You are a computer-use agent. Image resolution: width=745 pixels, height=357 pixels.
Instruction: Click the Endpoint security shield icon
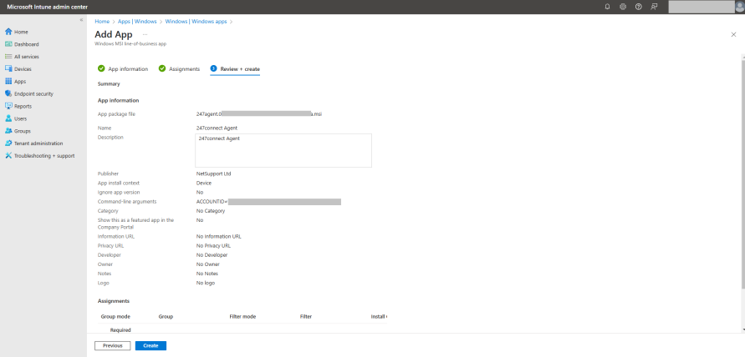tap(8, 93)
